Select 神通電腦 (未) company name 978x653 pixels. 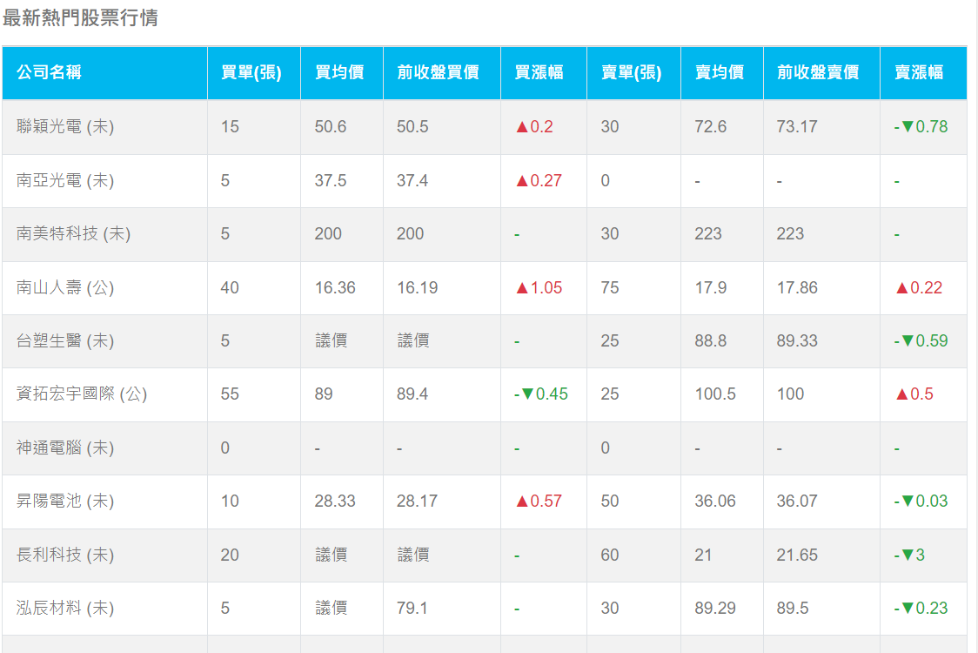coord(65,448)
